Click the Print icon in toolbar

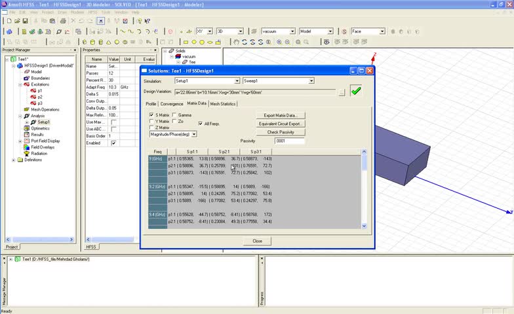(x=63, y=21)
